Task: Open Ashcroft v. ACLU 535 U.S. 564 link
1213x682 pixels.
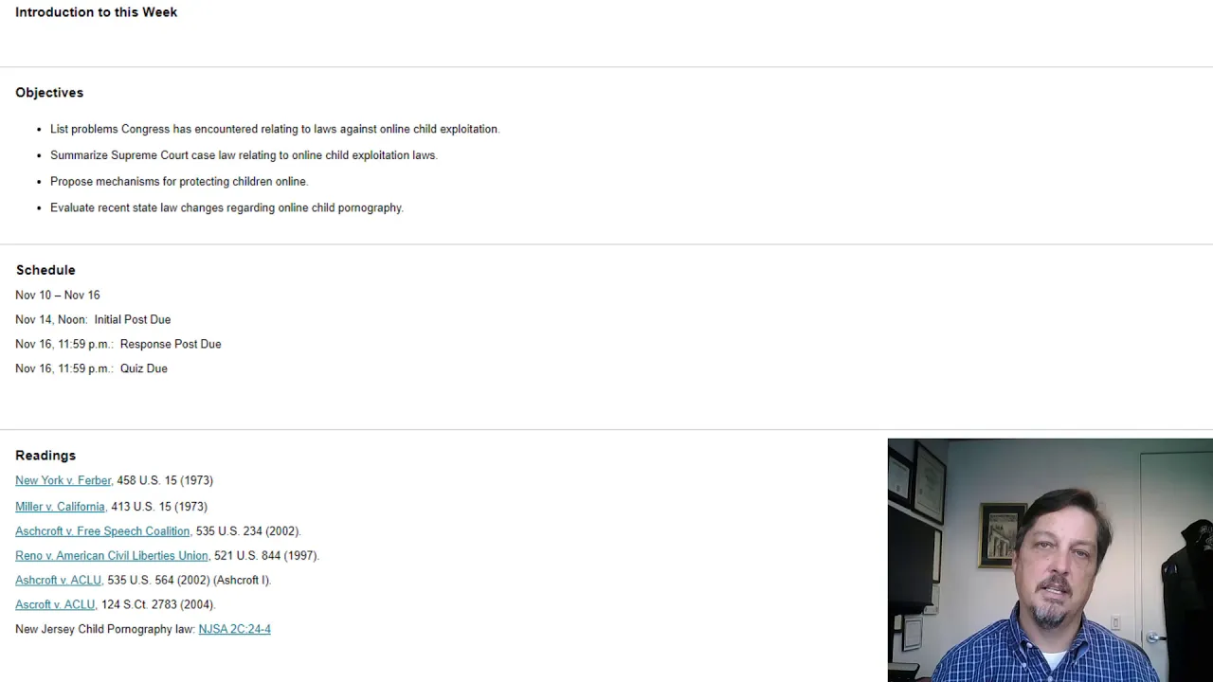Action: click(59, 581)
